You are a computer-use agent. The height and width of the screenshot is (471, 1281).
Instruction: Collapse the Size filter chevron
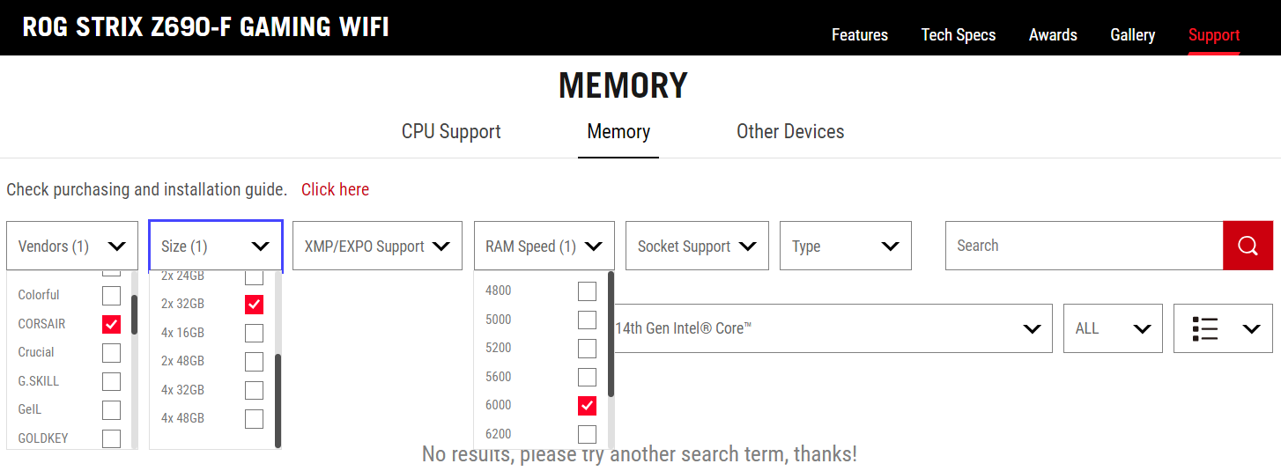260,247
